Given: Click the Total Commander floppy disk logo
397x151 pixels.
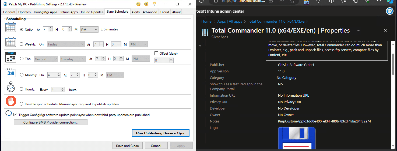Looking at the screenshot, I should (x=297, y=139).
